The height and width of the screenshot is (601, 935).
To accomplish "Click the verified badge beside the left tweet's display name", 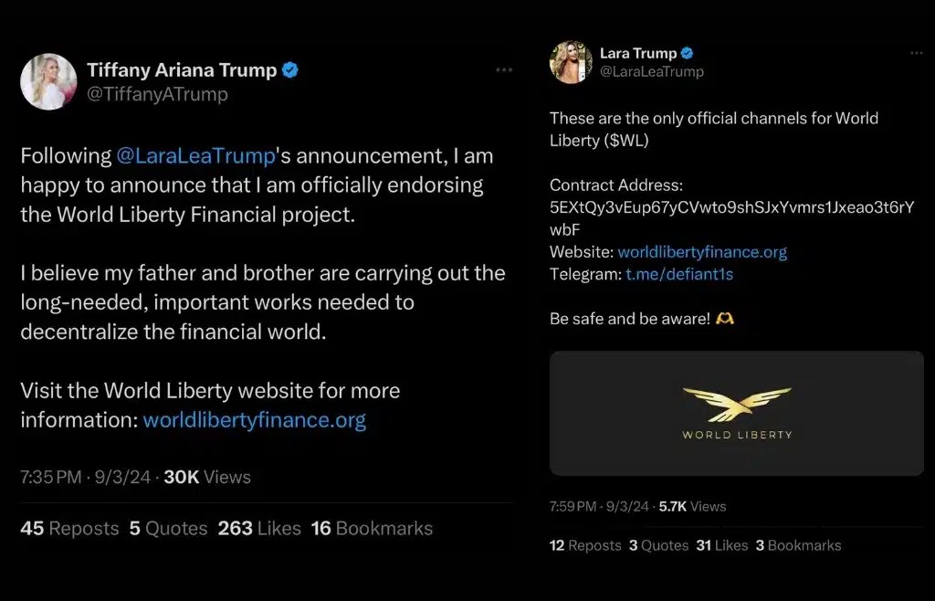I will tap(290, 70).
